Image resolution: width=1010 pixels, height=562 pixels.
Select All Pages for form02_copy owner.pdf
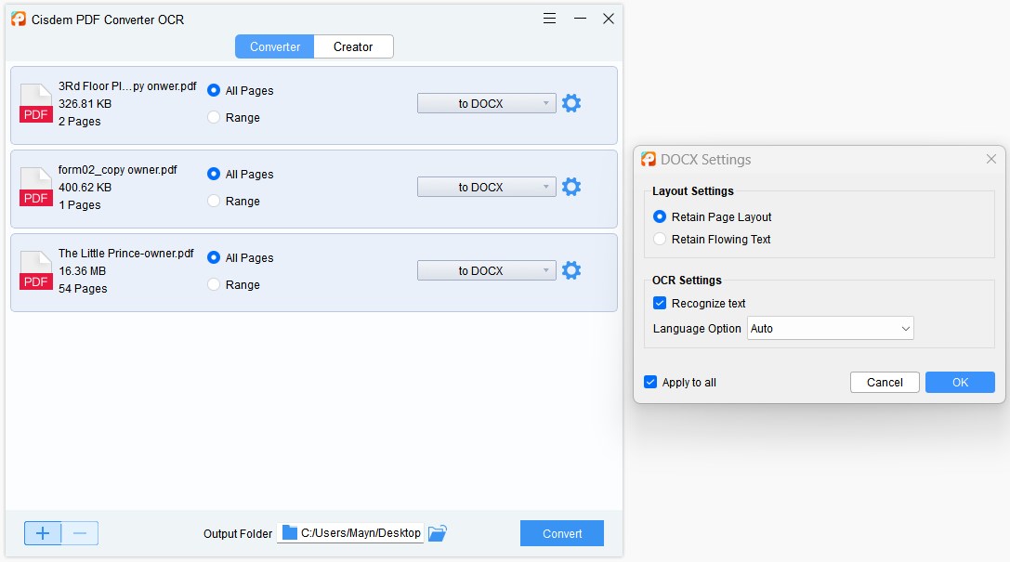pyautogui.click(x=216, y=174)
